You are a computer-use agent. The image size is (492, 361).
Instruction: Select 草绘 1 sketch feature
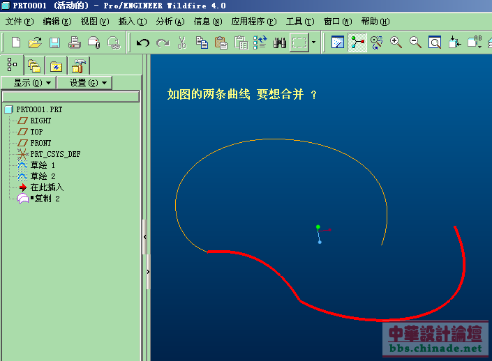[36, 165]
